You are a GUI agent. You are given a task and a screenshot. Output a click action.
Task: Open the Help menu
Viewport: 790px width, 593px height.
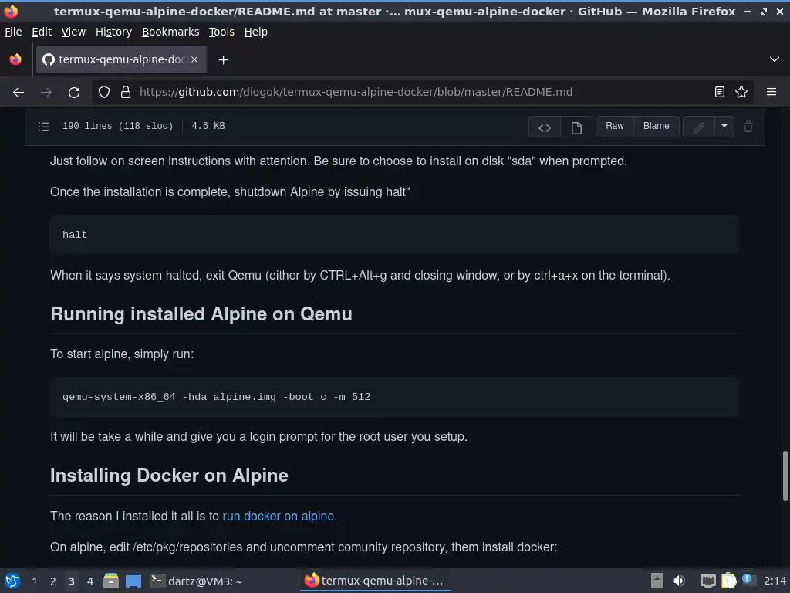[256, 32]
